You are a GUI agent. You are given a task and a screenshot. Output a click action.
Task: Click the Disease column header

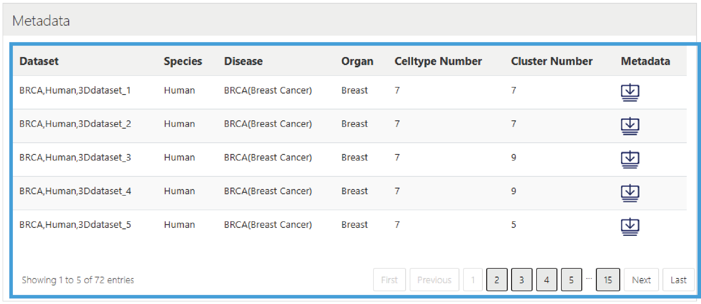click(x=243, y=61)
